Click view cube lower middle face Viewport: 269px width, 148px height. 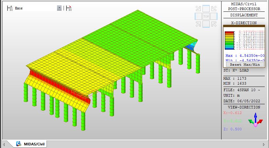click(x=206, y=24)
